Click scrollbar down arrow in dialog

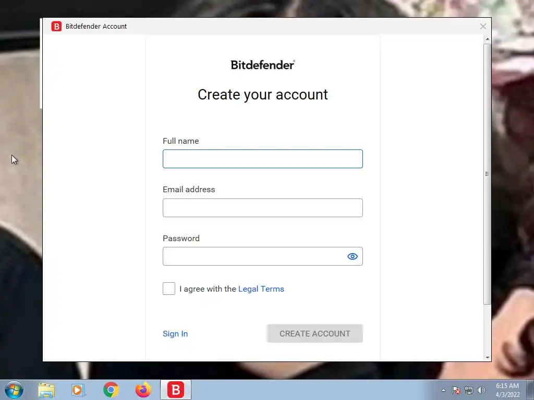point(488,357)
